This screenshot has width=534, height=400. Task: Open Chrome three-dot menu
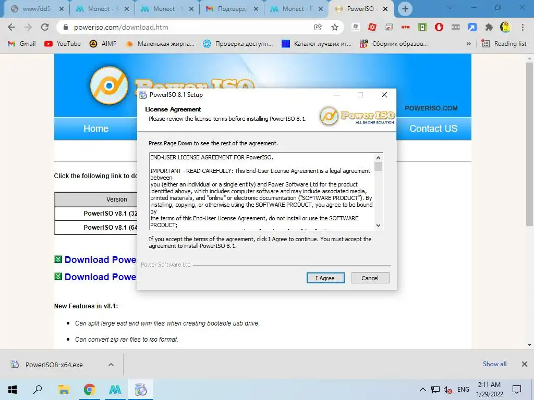coord(523,27)
